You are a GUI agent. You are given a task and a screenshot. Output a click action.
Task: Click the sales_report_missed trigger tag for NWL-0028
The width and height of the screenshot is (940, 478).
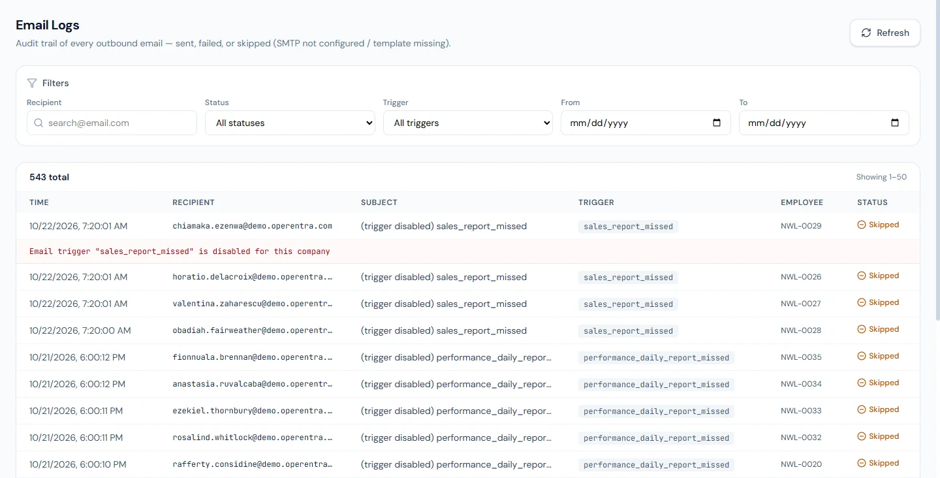click(628, 331)
